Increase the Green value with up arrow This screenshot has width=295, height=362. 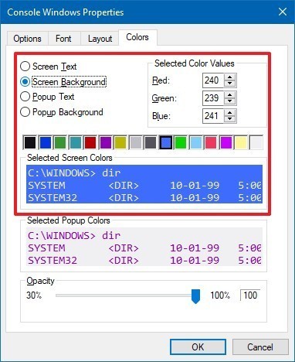[229, 94]
